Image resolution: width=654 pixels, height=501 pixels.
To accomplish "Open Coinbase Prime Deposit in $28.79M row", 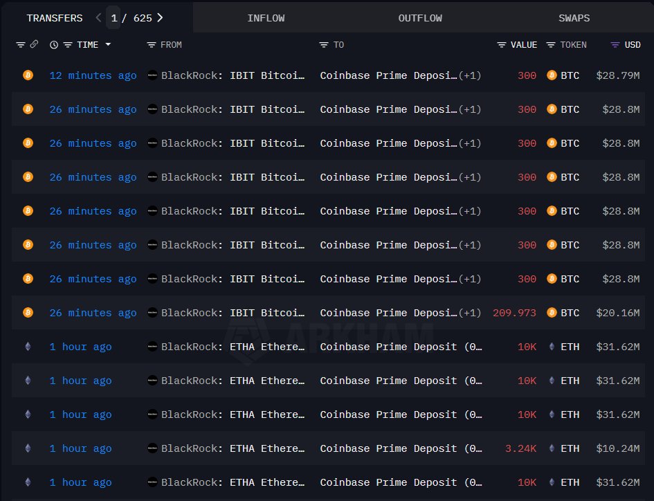I will (388, 75).
